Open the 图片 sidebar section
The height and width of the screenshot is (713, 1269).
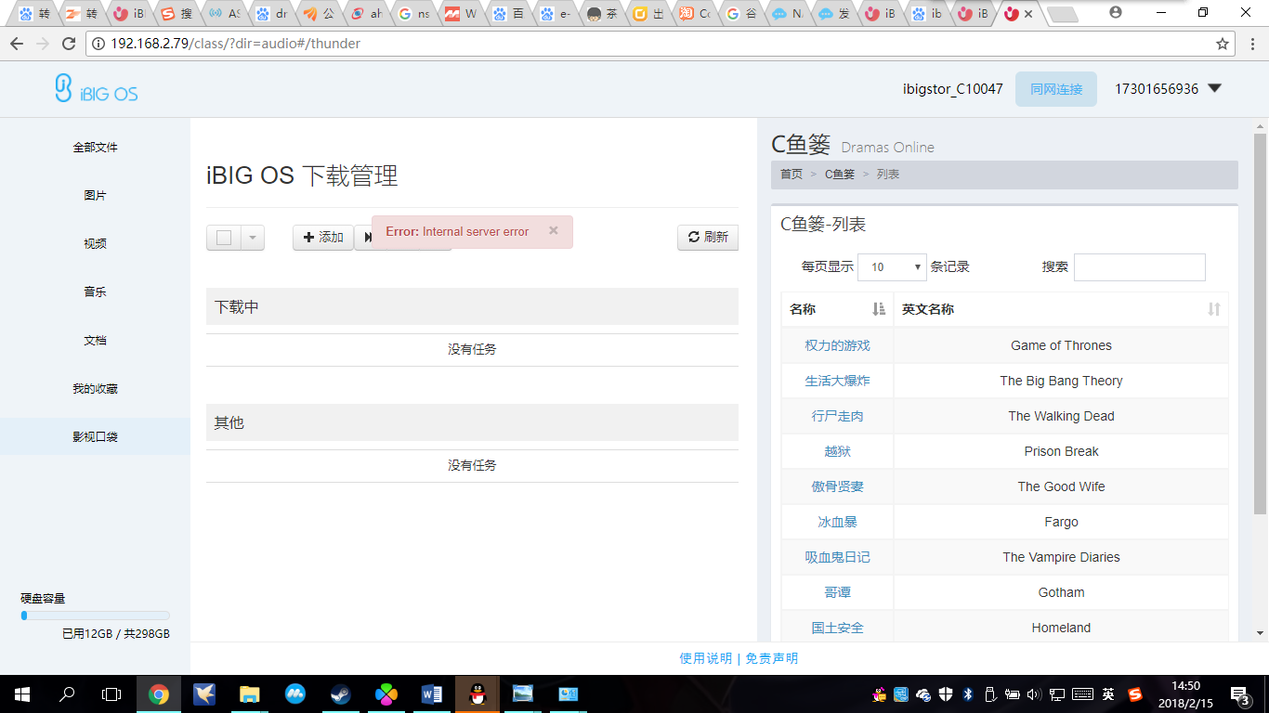95,195
